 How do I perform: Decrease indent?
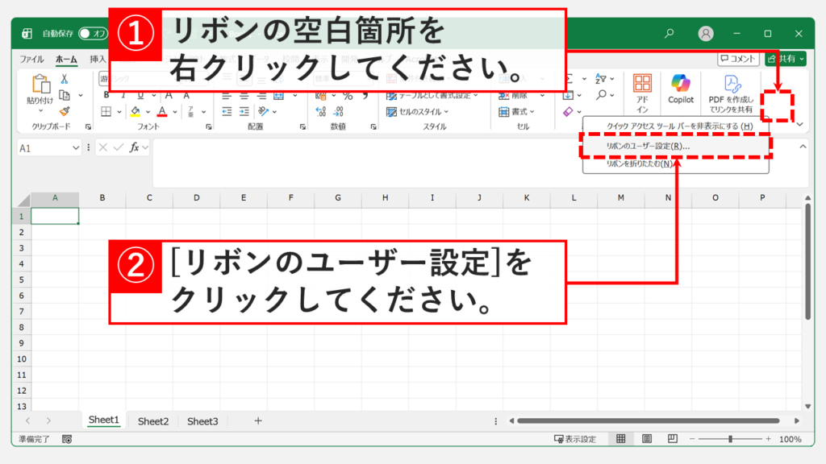click(227, 111)
